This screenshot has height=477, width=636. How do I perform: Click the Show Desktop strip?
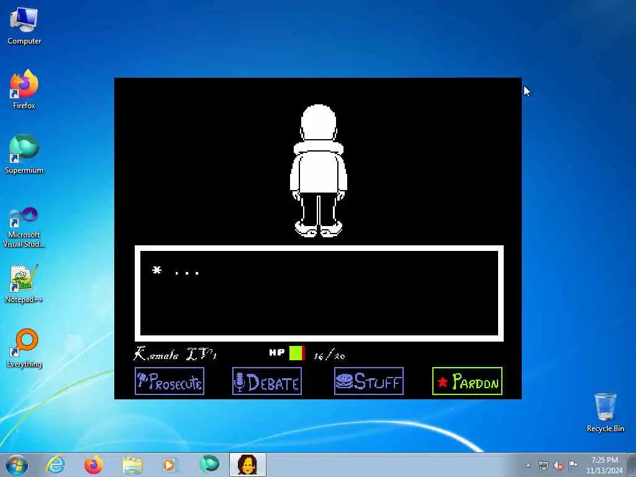click(x=632, y=465)
